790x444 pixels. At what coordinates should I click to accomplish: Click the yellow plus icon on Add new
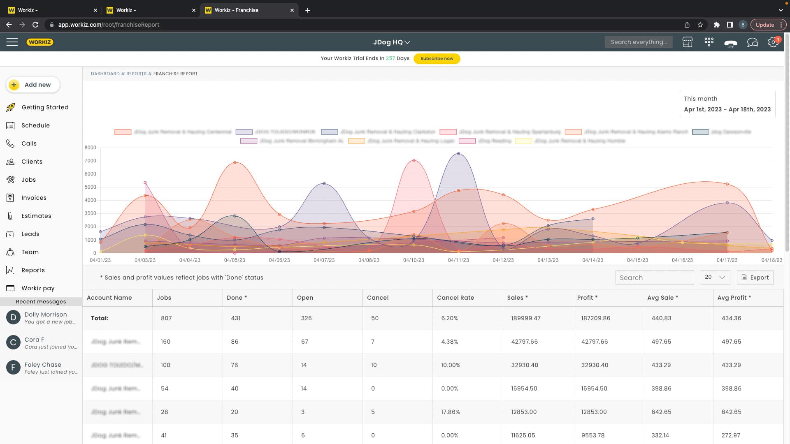(x=14, y=85)
